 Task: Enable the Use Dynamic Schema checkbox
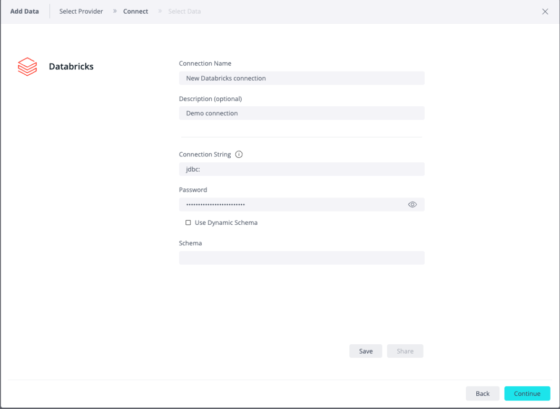point(188,223)
